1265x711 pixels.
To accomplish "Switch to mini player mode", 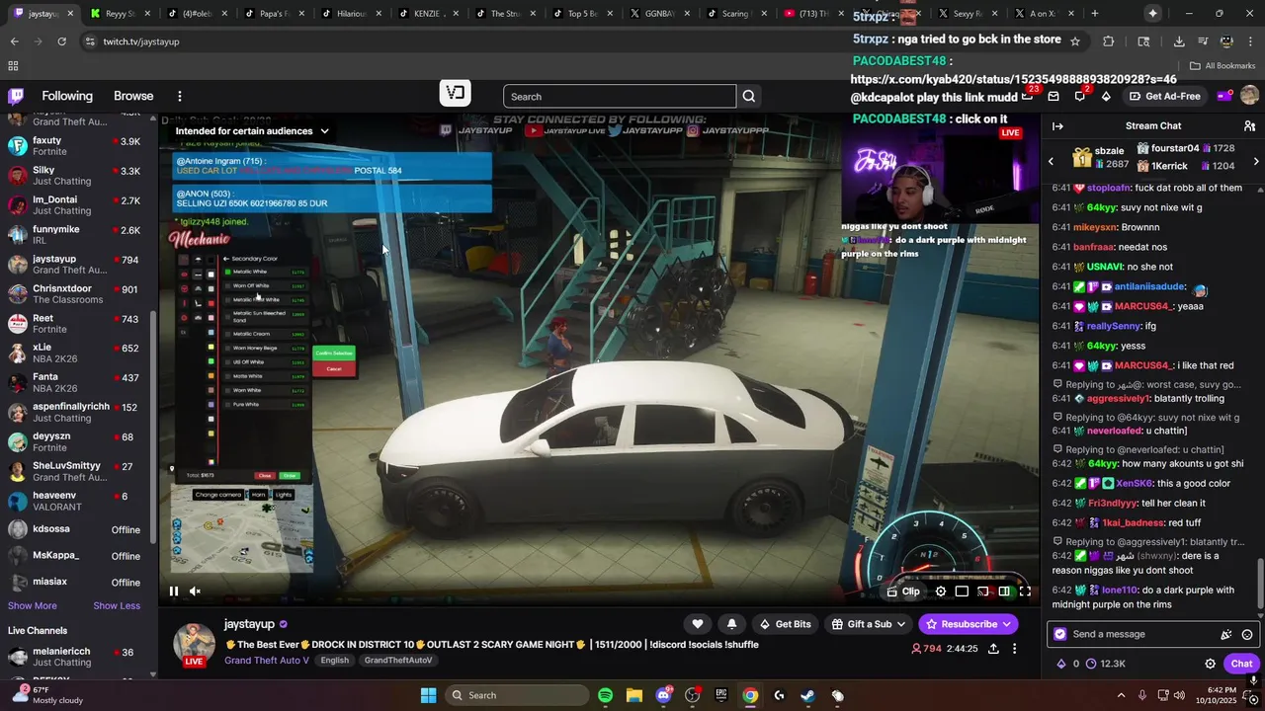I will click(x=962, y=592).
